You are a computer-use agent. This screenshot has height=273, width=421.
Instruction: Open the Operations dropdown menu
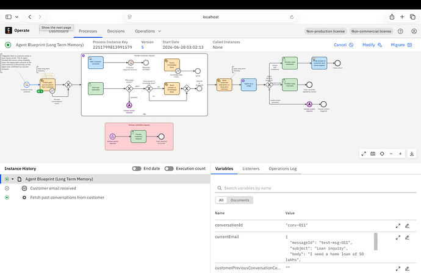(148, 31)
